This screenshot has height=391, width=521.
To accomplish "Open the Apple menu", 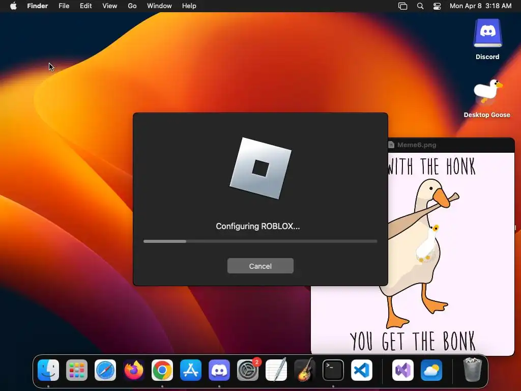I will tap(13, 6).
